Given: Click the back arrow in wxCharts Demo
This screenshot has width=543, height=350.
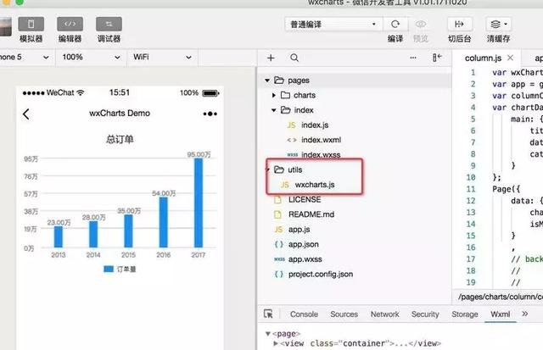Looking at the screenshot, I should [x=26, y=114].
